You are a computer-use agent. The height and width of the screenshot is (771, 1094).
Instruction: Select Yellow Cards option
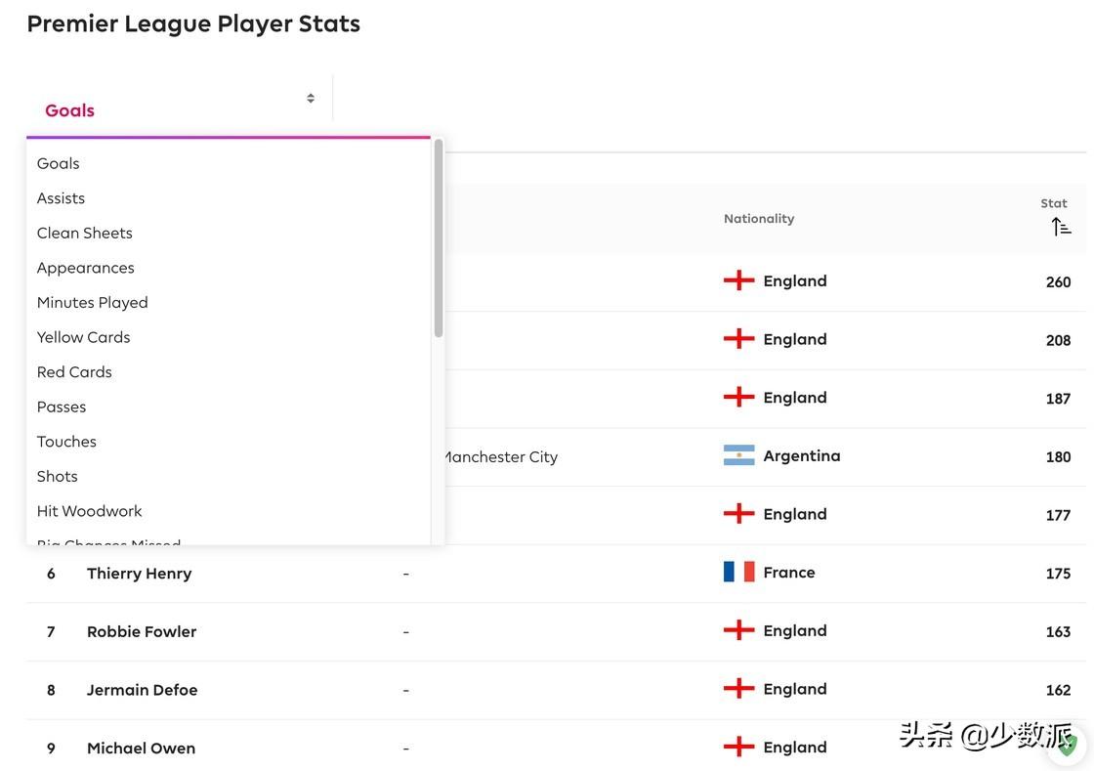pyautogui.click(x=83, y=337)
